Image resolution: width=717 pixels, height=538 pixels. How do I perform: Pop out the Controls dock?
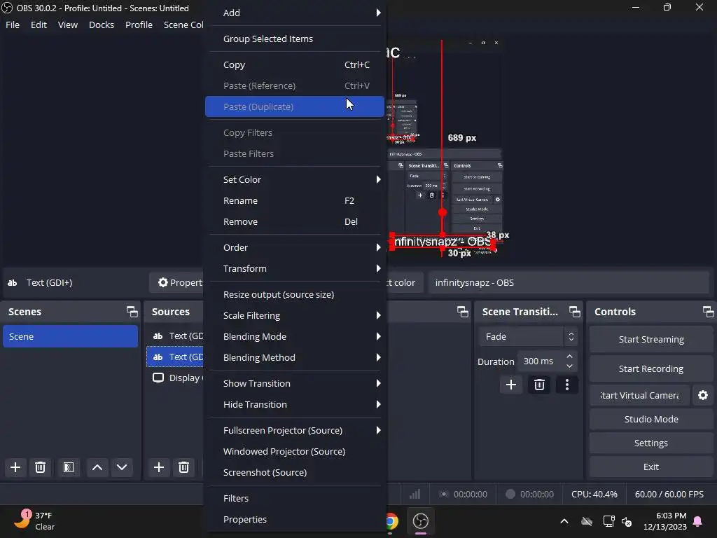708,312
